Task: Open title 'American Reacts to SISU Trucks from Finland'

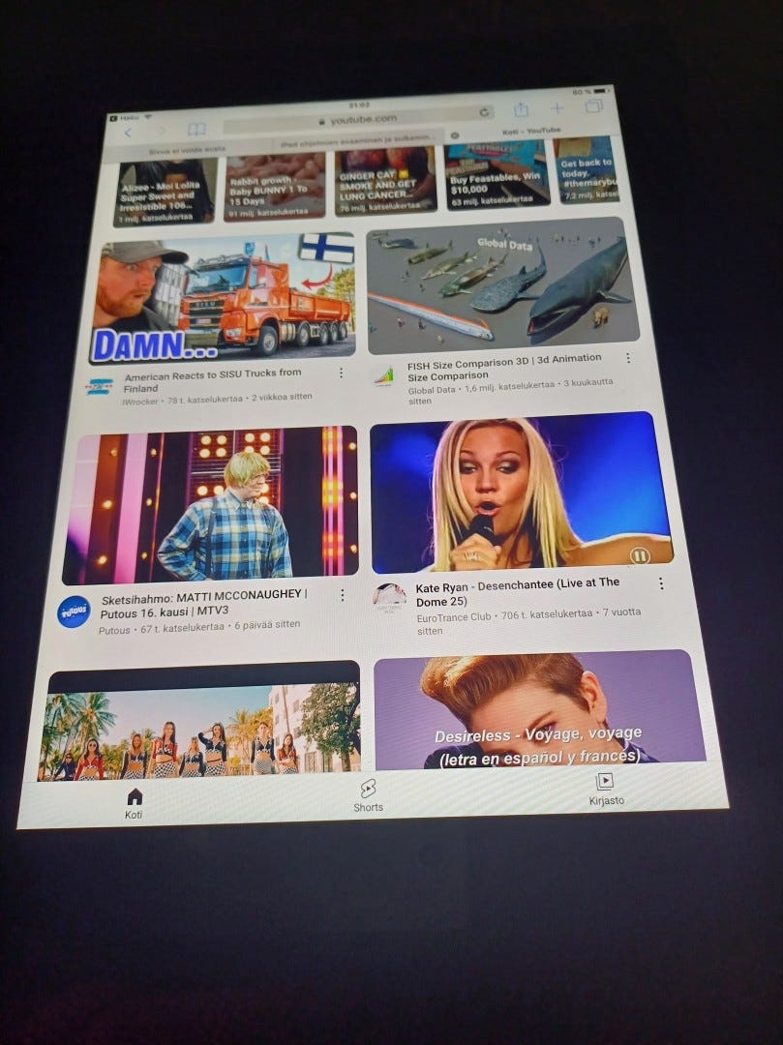Action: point(212,380)
